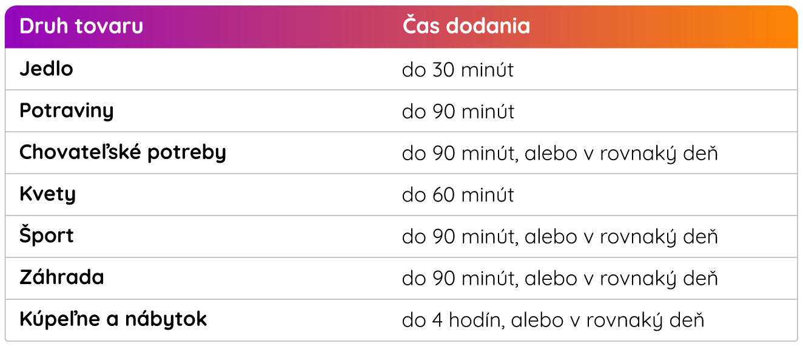Click the 'Druh tovaru' column header

tap(81, 27)
